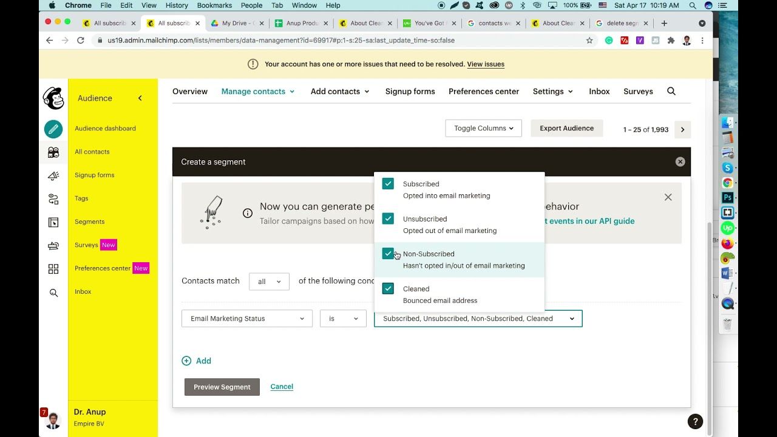
Task: Open the Bookmarks menu in menu bar
Action: point(214,5)
